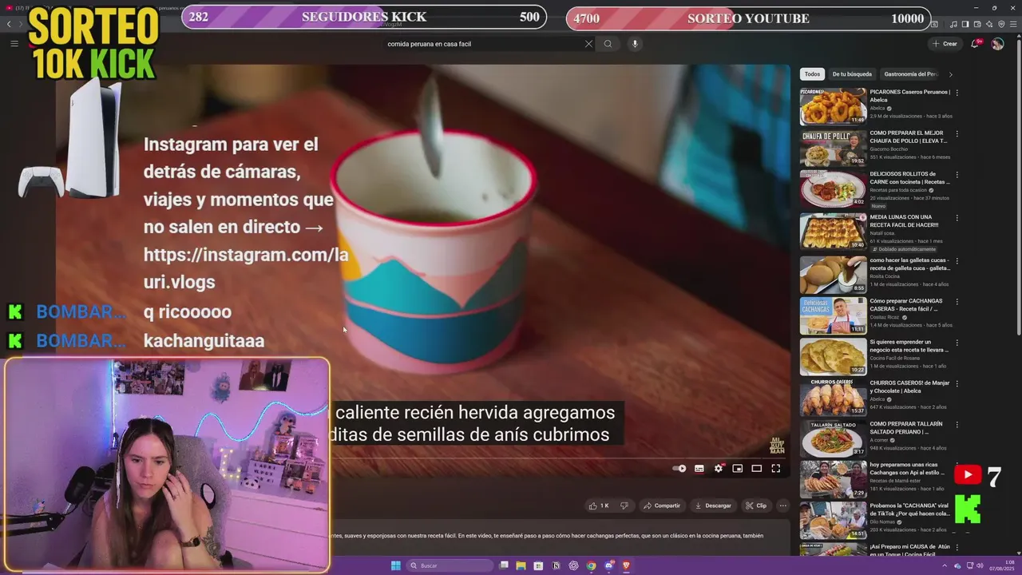The height and width of the screenshot is (575, 1022).
Task: Toggle subtitles closed captions button
Action: coord(699,469)
